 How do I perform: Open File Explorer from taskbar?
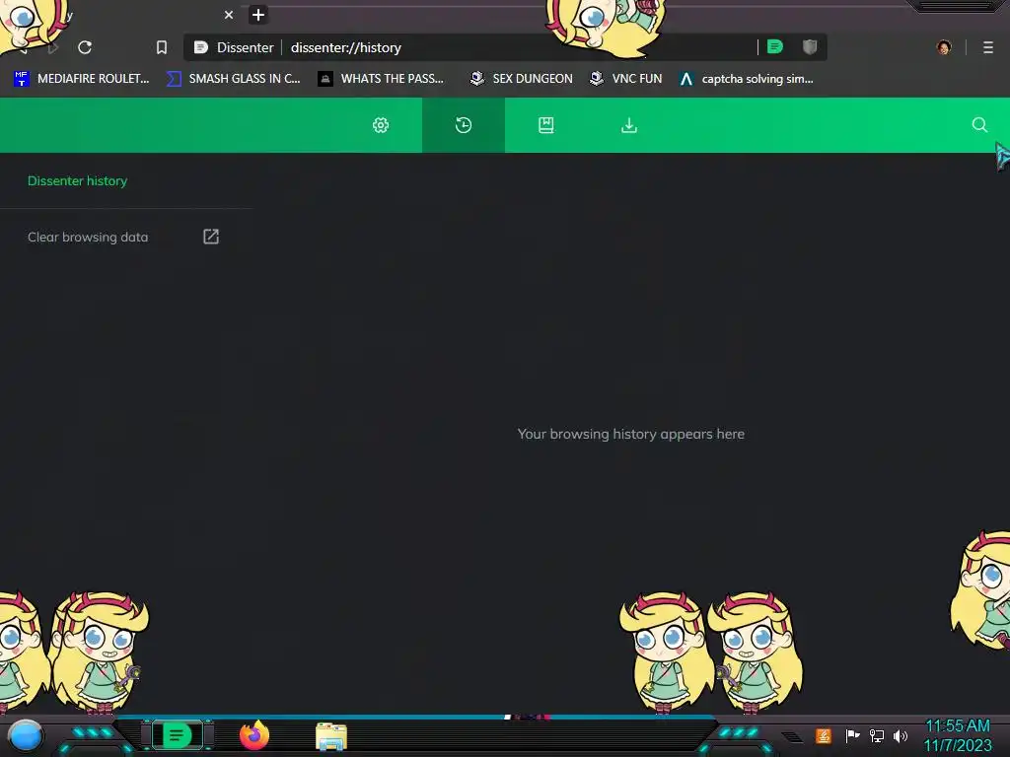pyautogui.click(x=331, y=736)
